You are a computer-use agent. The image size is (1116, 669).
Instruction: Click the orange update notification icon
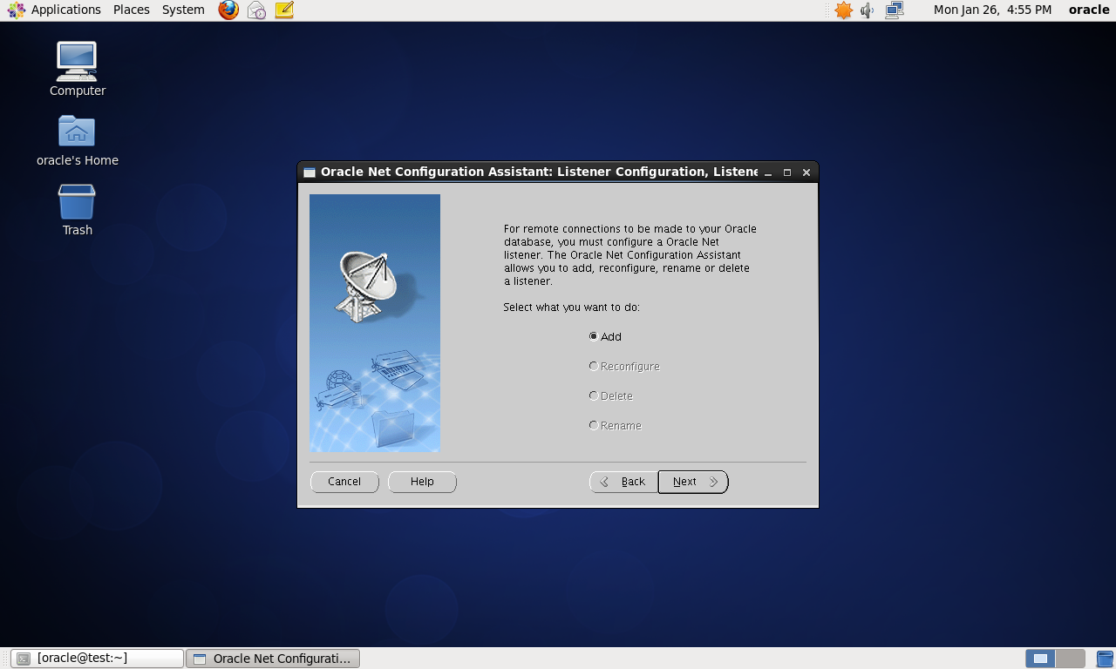[843, 10]
